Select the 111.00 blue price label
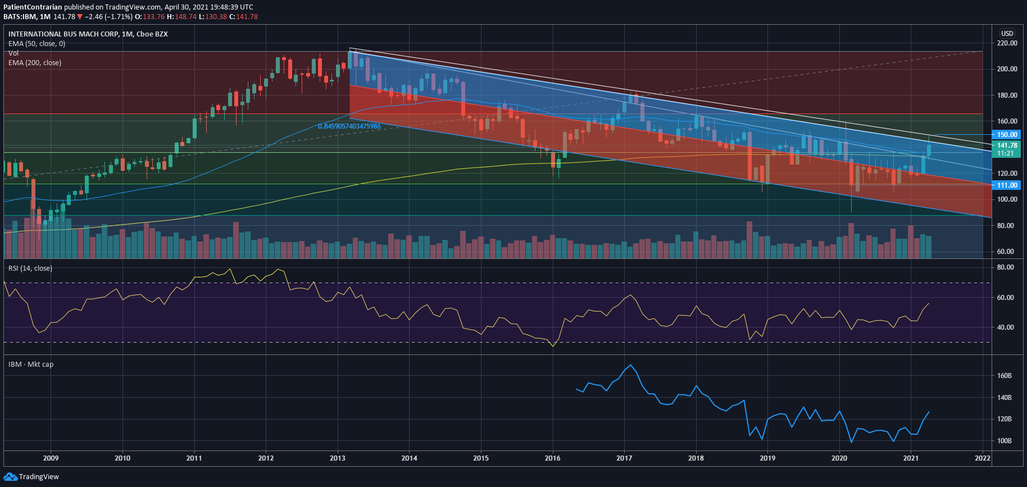 1007,185
